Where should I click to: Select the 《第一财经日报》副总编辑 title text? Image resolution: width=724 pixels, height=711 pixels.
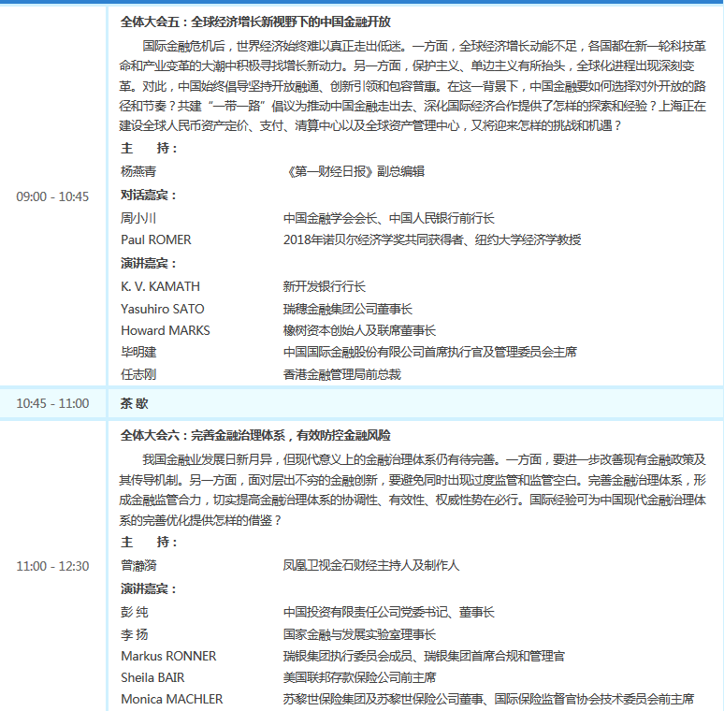click(x=355, y=172)
